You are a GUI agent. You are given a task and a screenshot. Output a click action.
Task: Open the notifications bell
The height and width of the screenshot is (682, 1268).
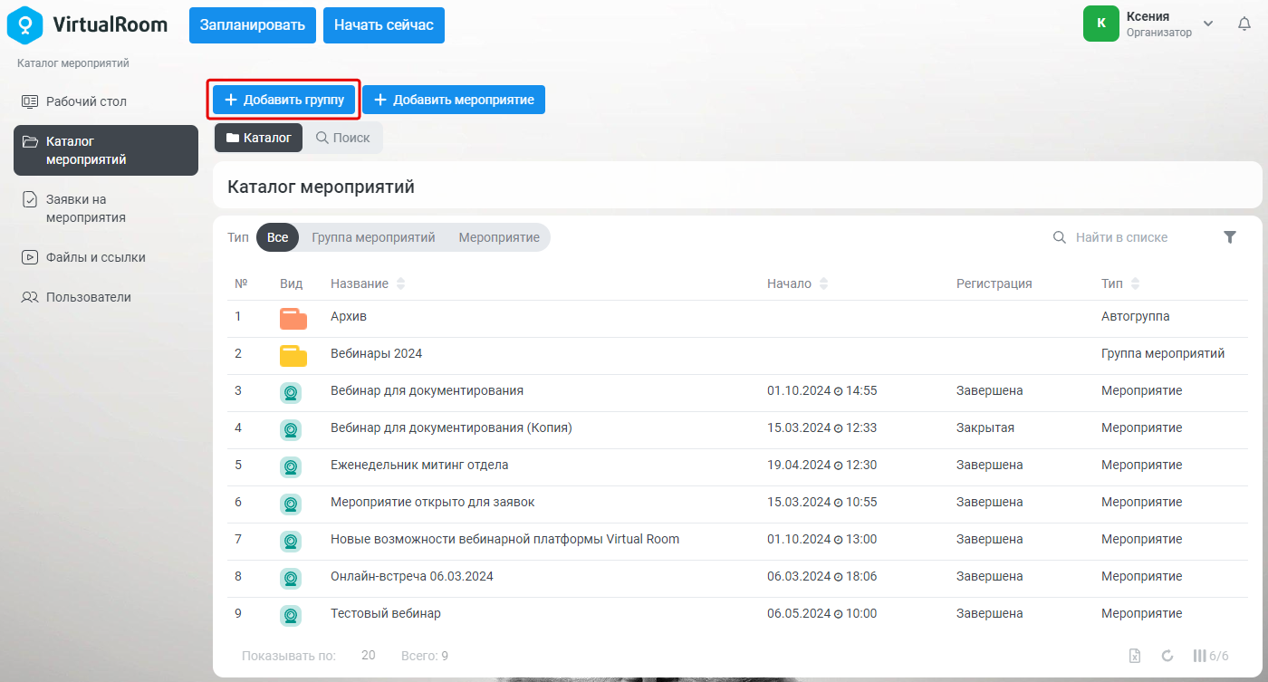(1244, 24)
